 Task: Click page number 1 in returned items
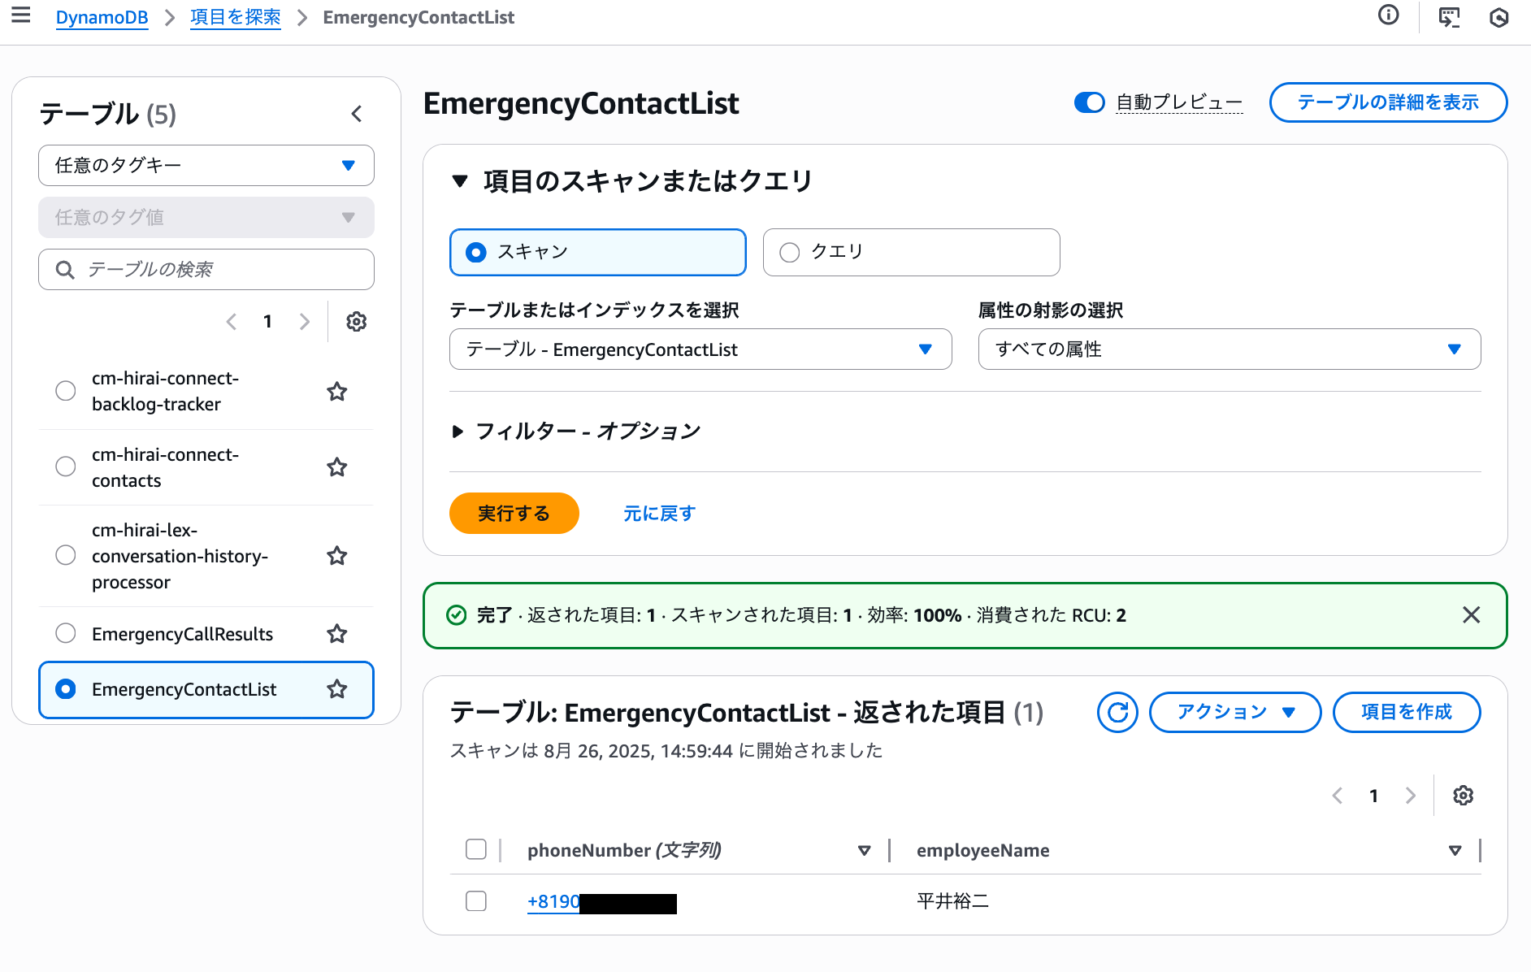(x=1373, y=796)
